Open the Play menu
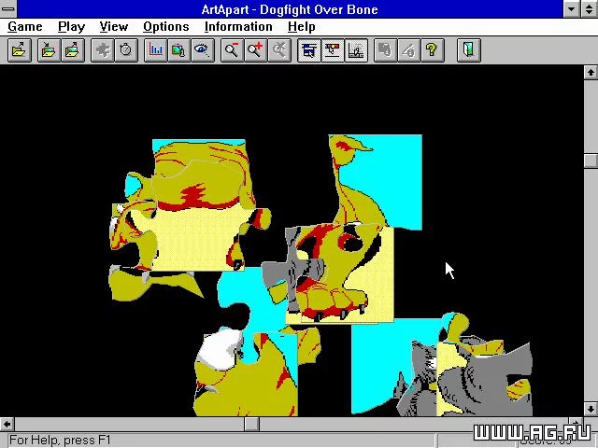Image resolution: width=598 pixels, height=448 pixels. 71,27
